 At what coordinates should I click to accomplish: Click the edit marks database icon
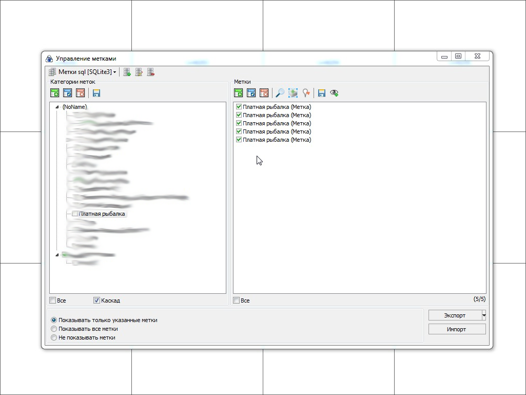139,72
